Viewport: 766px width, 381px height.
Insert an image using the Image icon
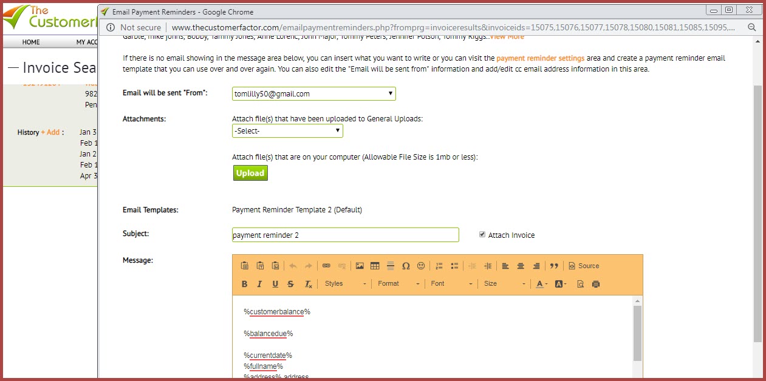[x=360, y=266]
